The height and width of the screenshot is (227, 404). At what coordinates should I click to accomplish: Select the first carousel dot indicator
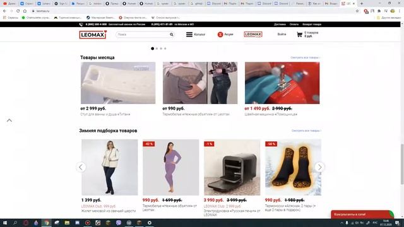coord(153,49)
